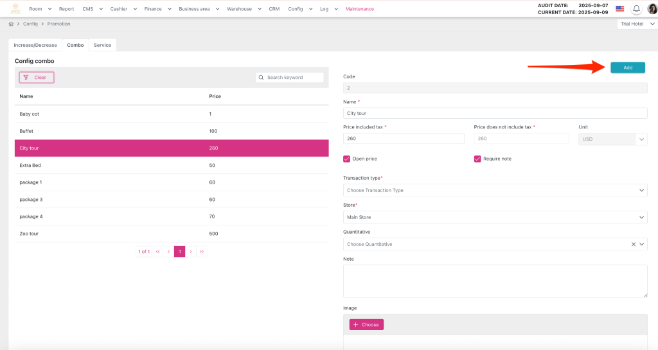Open the Trial Hotel selector
The height and width of the screenshot is (350, 658).
(x=636, y=24)
